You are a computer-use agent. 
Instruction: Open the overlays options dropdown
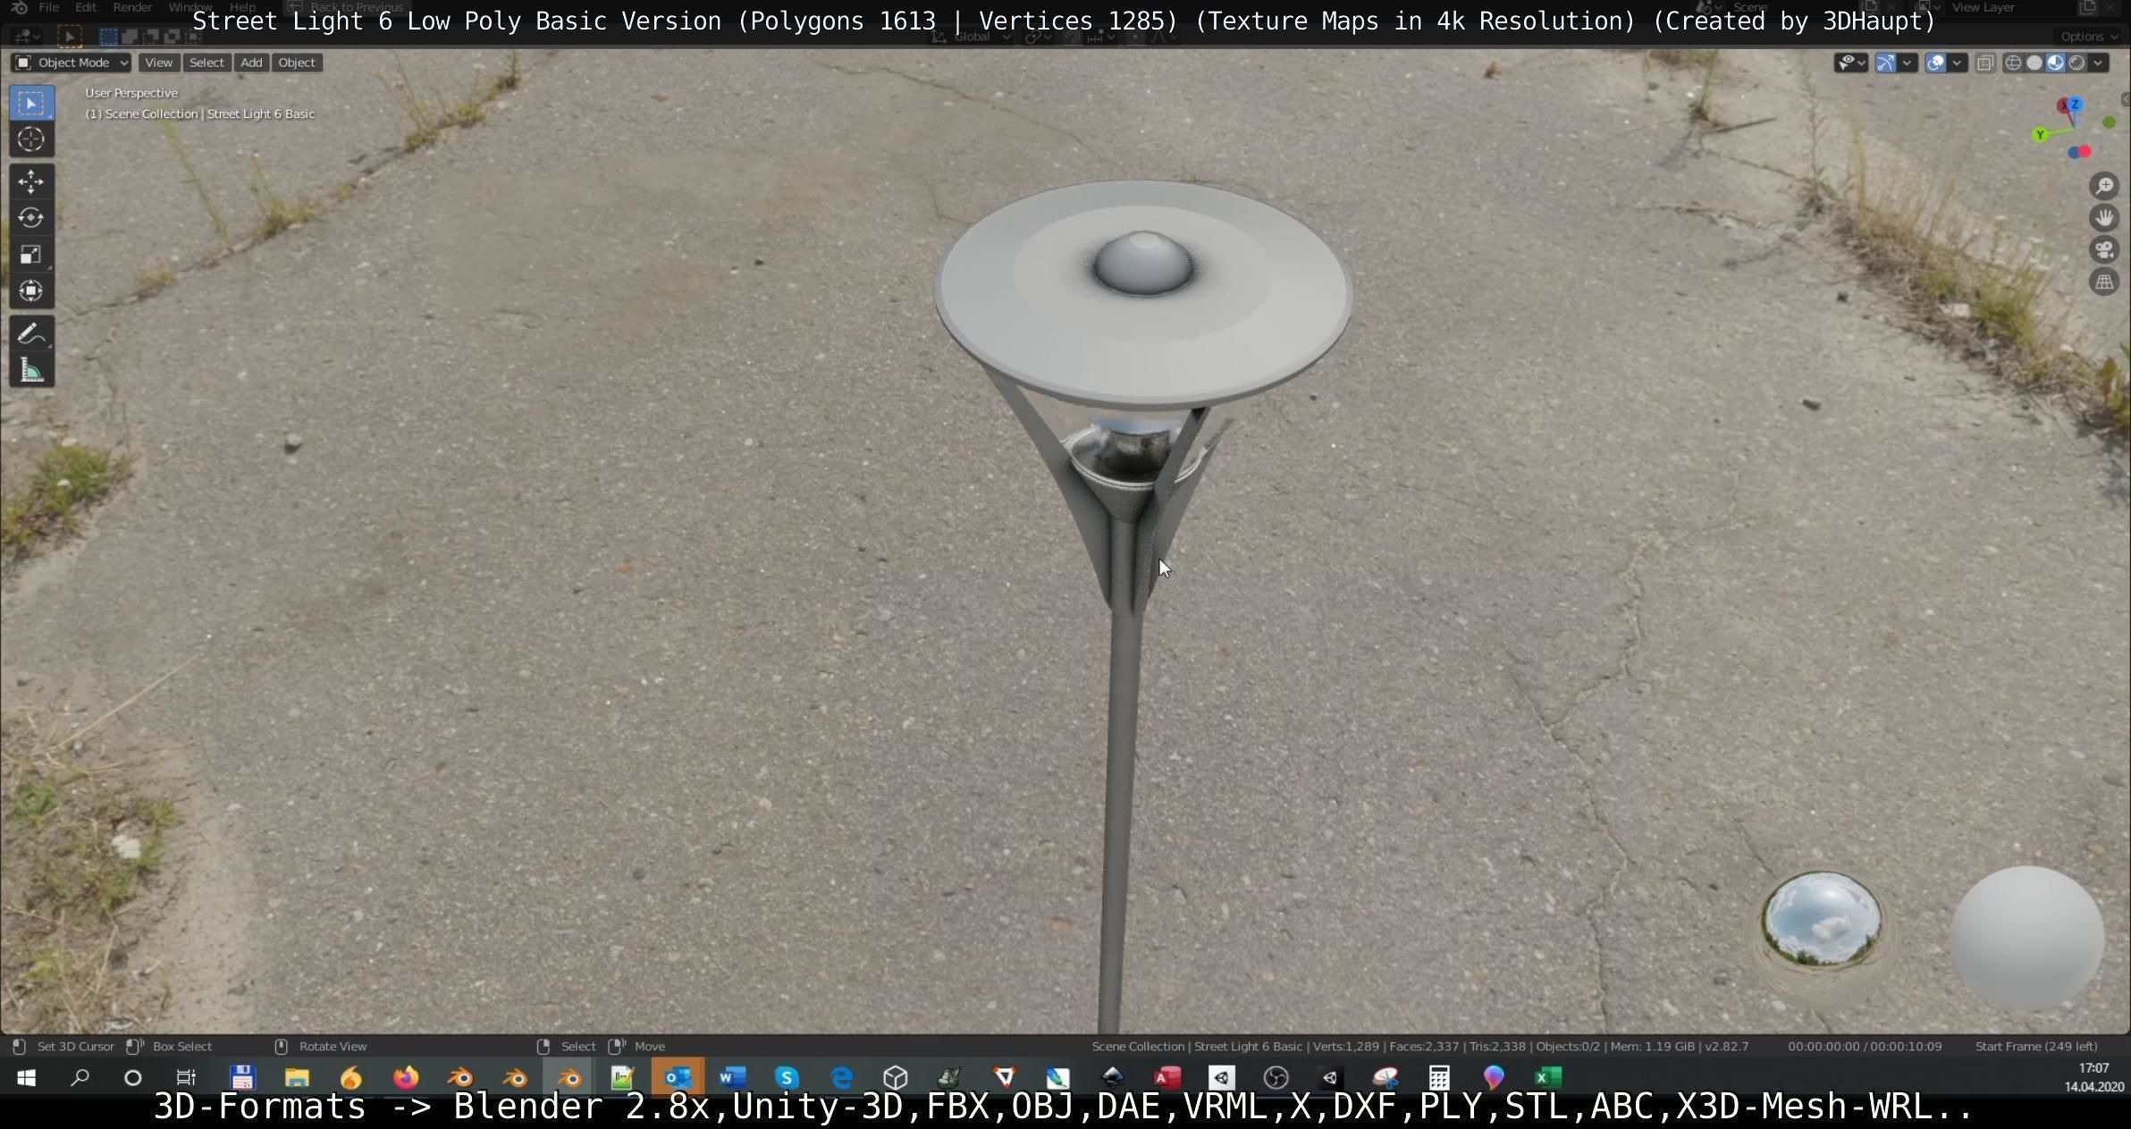click(1957, 63)
